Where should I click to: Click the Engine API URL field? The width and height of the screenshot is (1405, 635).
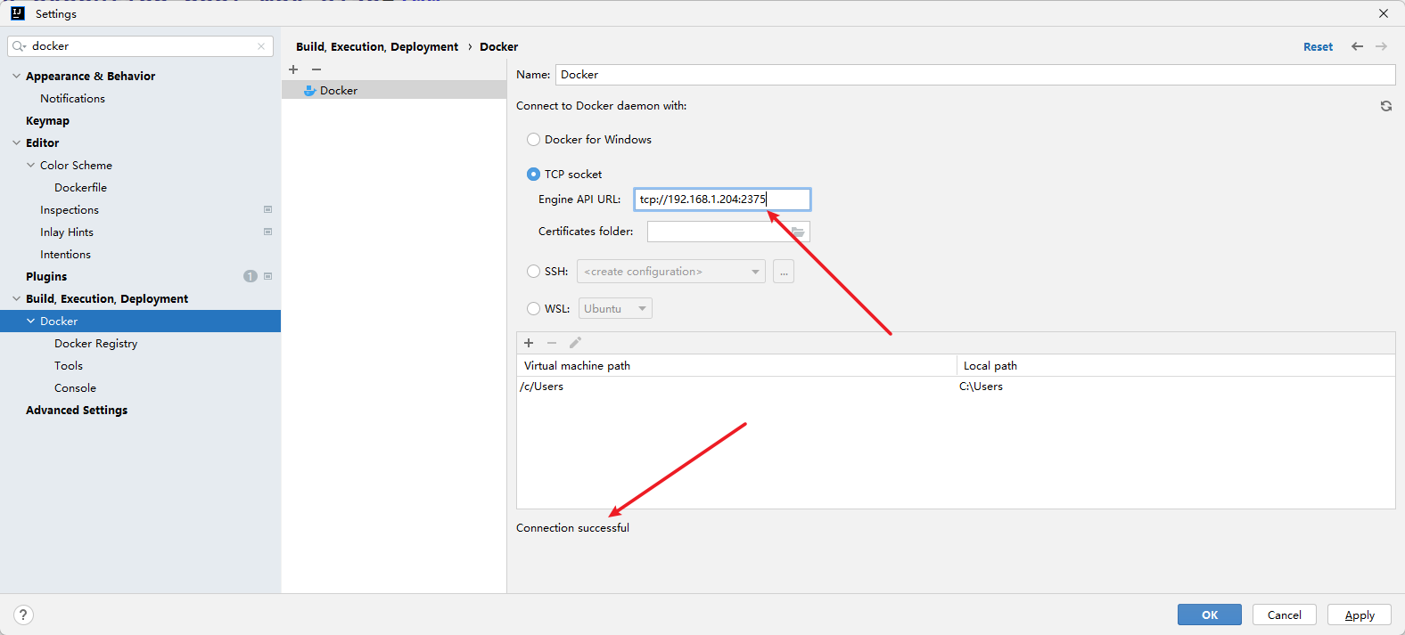point(722,199)
